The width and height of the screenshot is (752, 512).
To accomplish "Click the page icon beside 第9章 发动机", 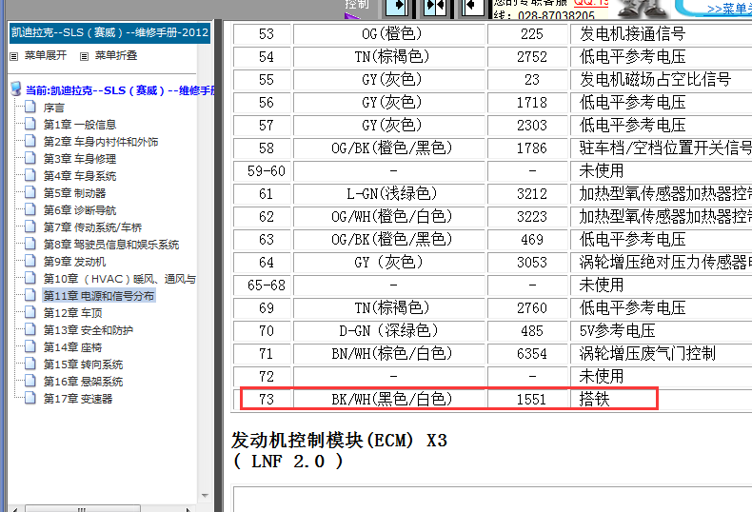I will point(30,261).
